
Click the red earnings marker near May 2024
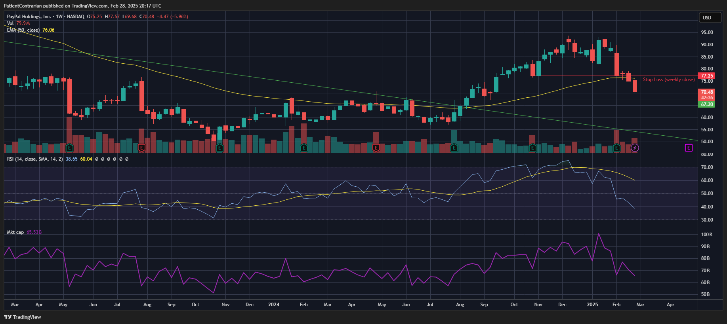coord(376,148)
